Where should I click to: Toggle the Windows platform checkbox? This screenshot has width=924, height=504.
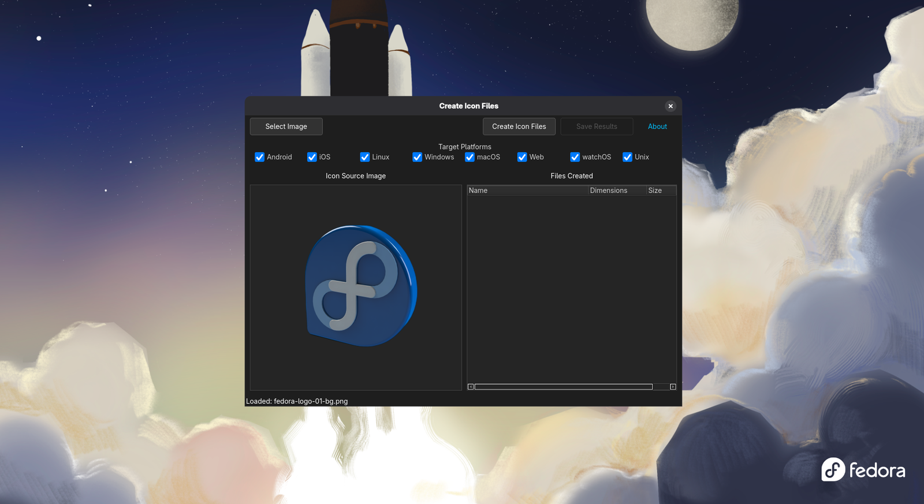417,157
